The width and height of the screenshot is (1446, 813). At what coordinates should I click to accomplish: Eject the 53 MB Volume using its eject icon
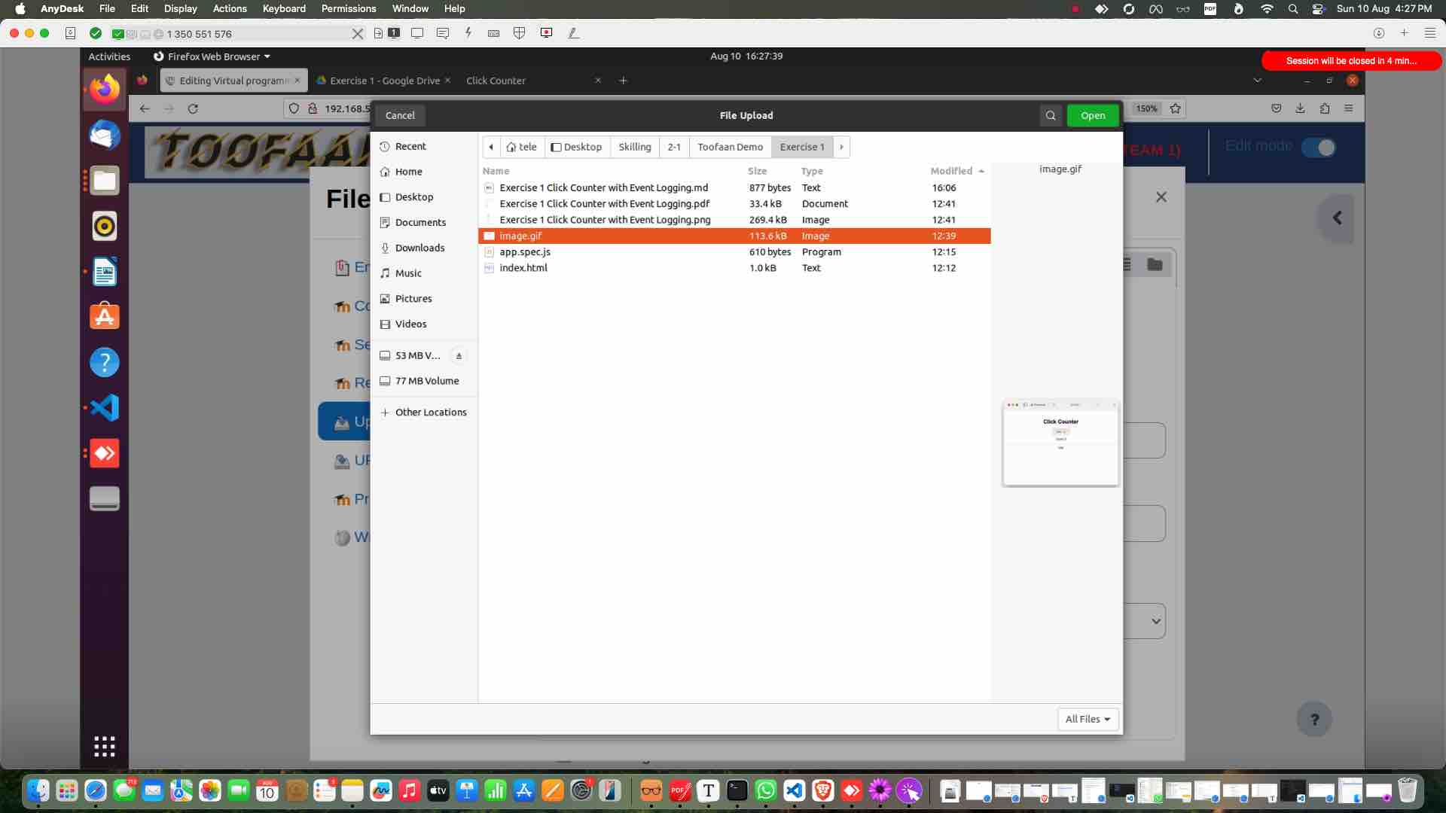(459, 355)
